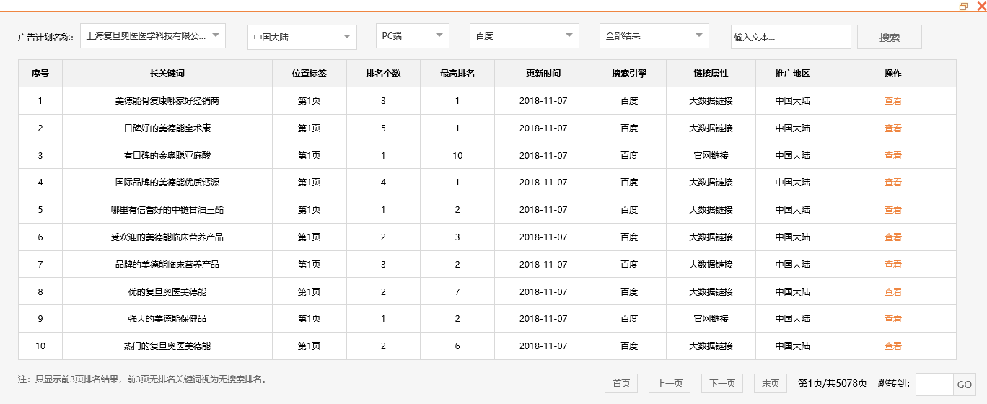Click the 链接属性 column header
Screen dimensions: 987x404
(x=711, y=74)
